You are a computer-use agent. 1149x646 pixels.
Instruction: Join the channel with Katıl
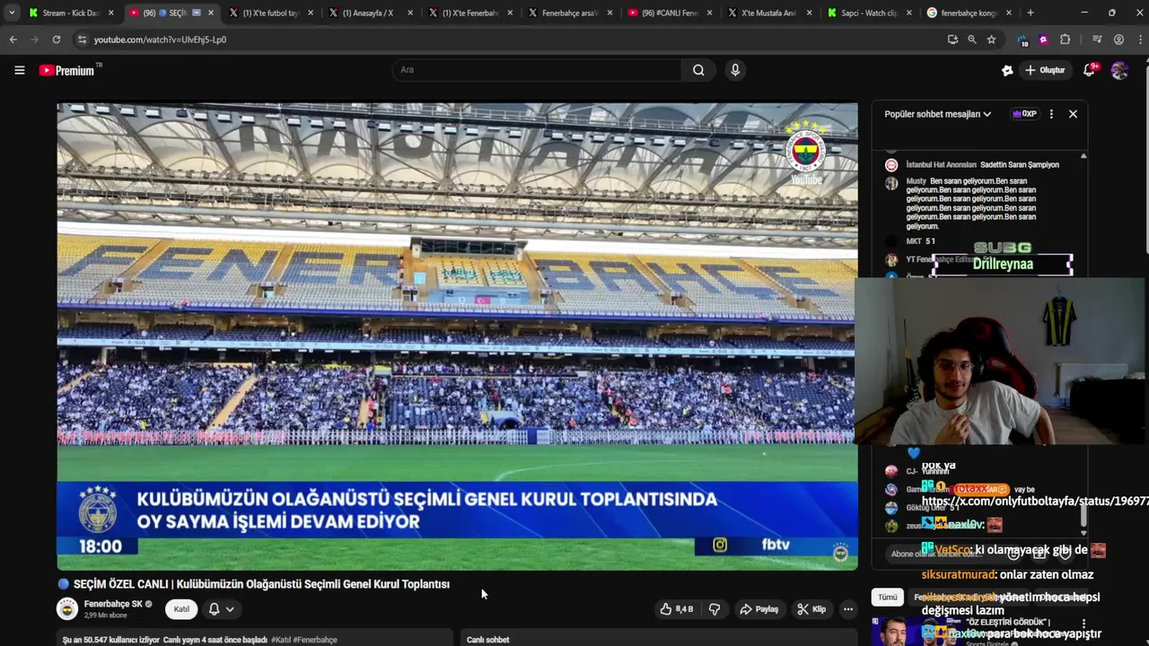181,609
